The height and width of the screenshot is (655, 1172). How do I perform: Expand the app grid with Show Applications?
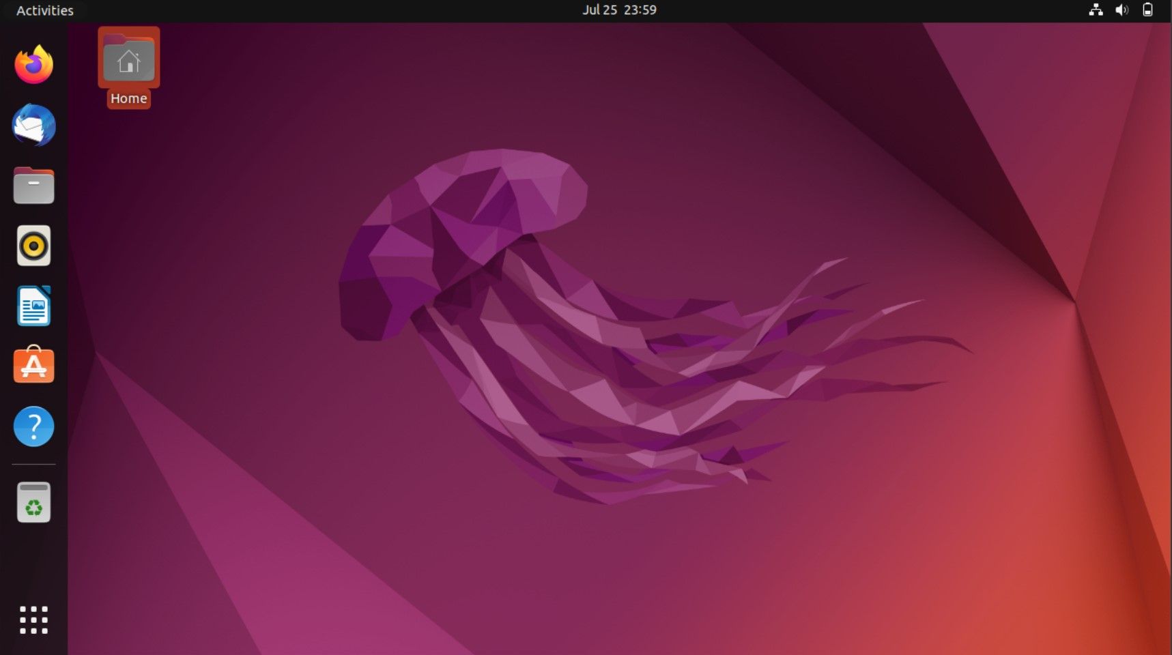[33, 620]
